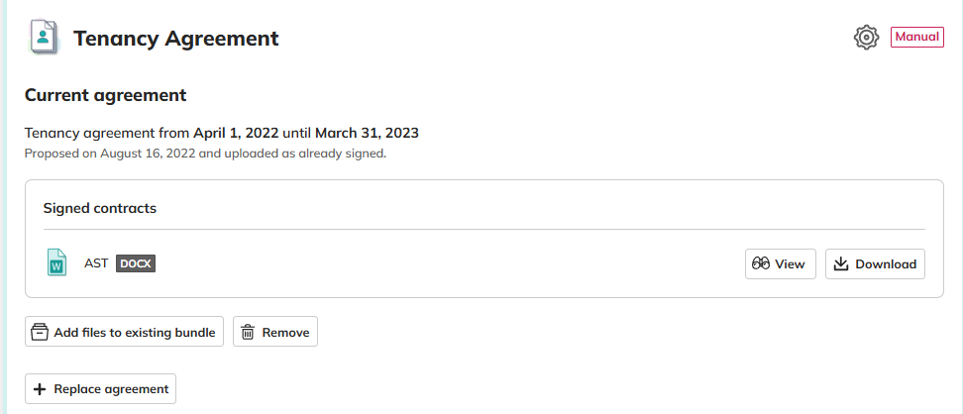Click the AST file name
Image resolution: width=963 pixels, height=414 pixels.
[x=96, y=263]
